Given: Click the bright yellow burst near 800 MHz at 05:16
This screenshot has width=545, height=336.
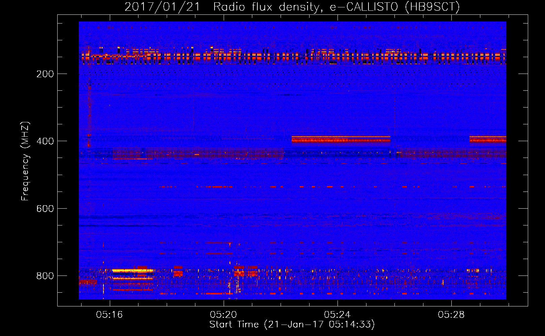Looking at the screenshot, I should (x=133, y=270).
